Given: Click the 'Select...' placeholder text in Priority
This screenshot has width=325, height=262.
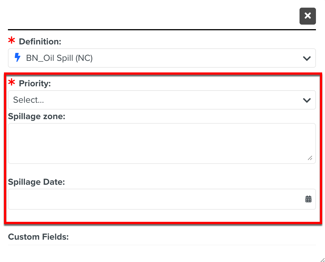Looking at the screenshot, I should (29, 100).
